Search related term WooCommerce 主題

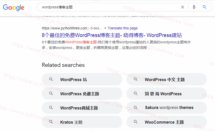[167, 122]
